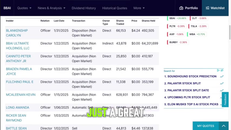Open the News & Analysis dropdown
This screenshot has height=130, width=231.
click(x=51, y=8)
